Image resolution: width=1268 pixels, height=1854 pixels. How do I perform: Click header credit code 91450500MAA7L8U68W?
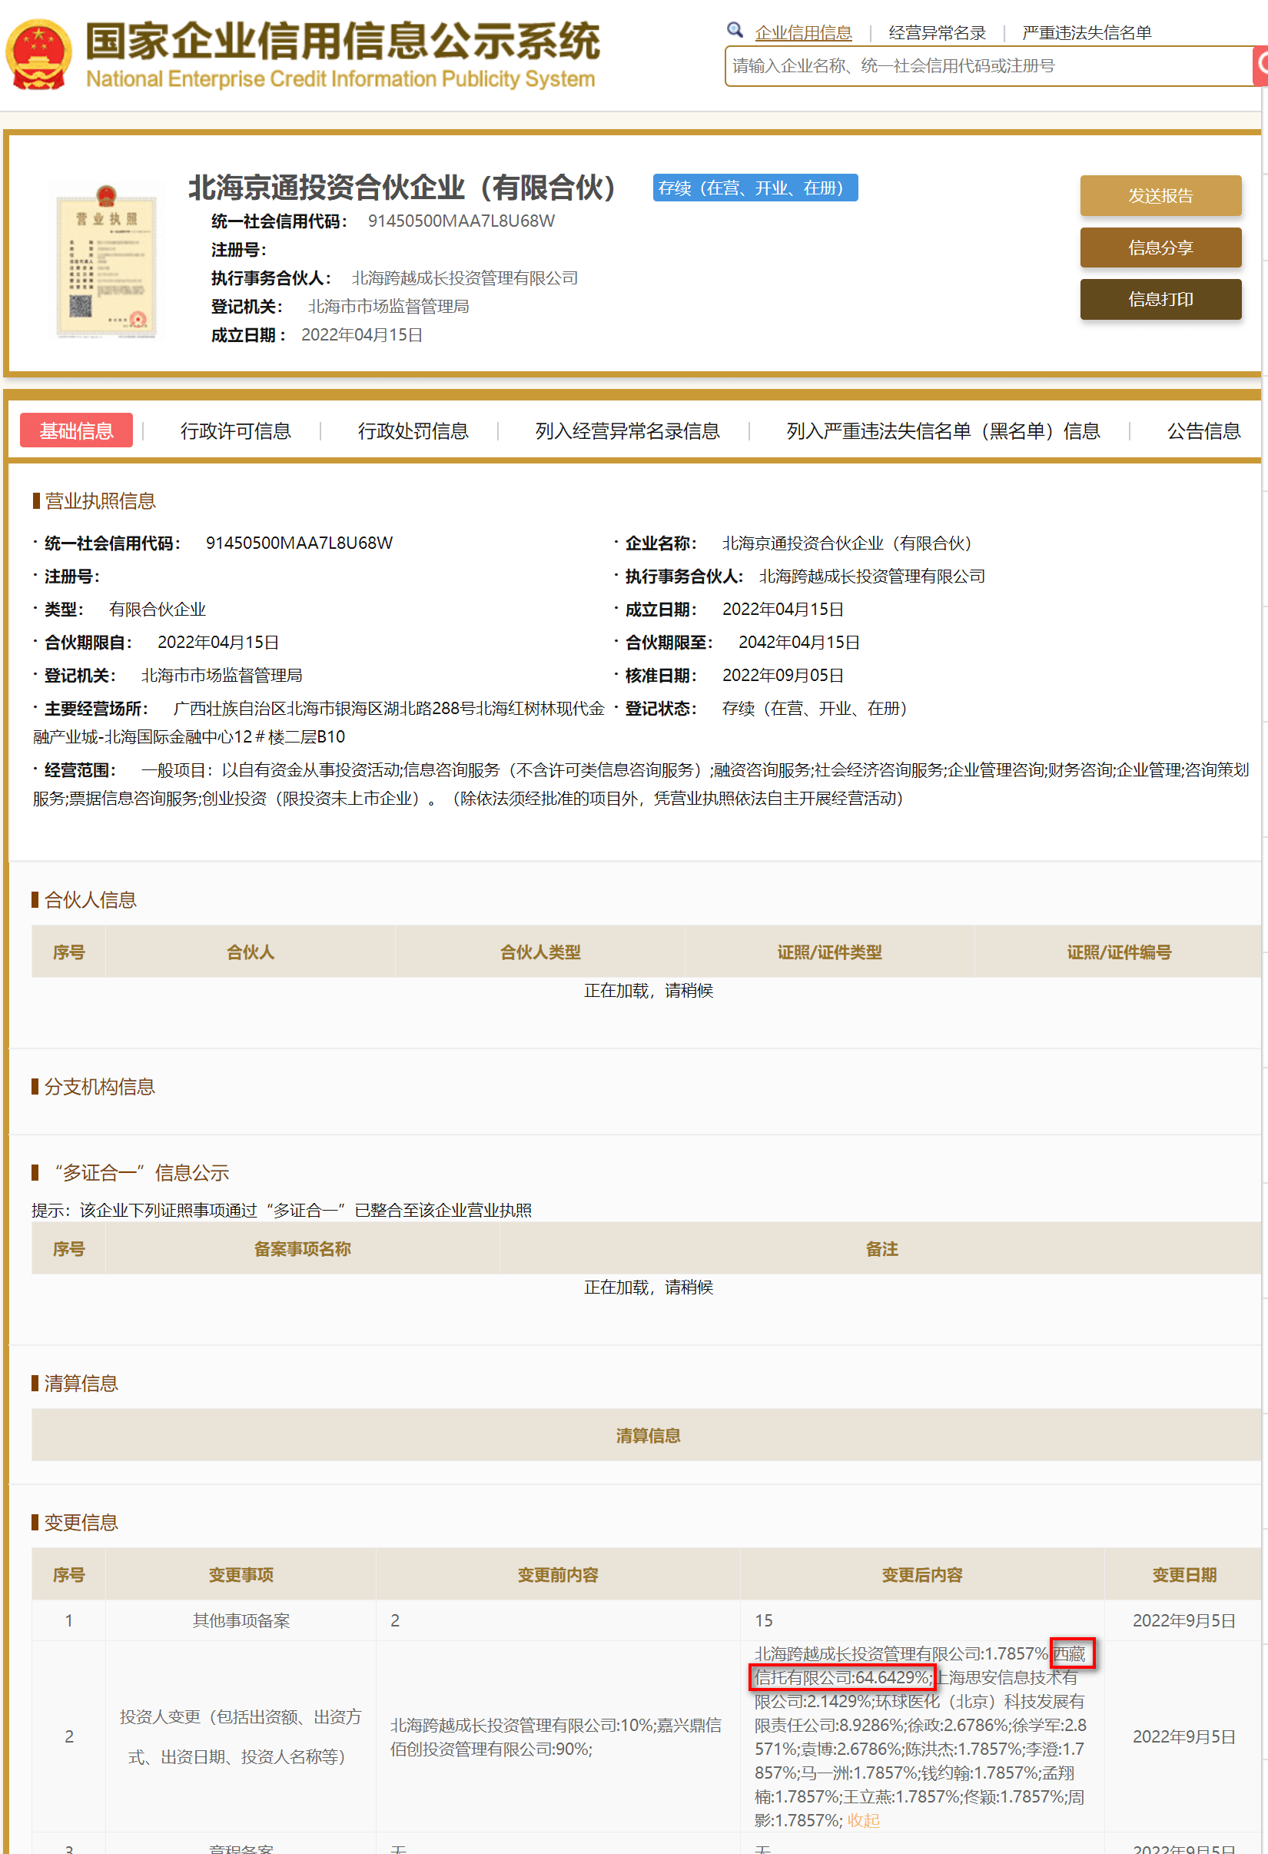pos(461,221)
